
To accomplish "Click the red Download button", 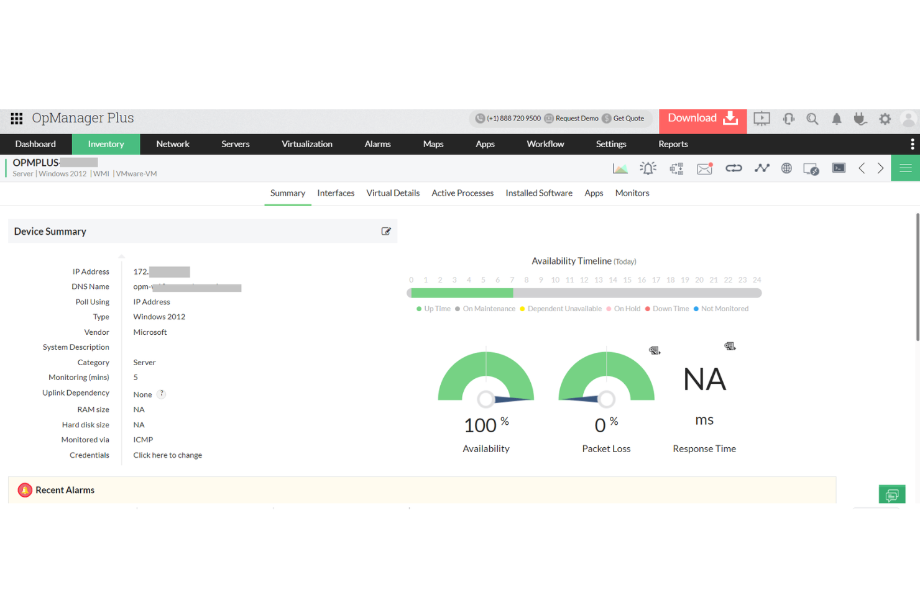I will [x=702, y=118].
